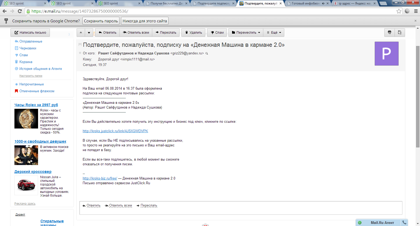420x226 pixels.
Task: Click the globe extension icon in toolbar
Action: [407, 11]
